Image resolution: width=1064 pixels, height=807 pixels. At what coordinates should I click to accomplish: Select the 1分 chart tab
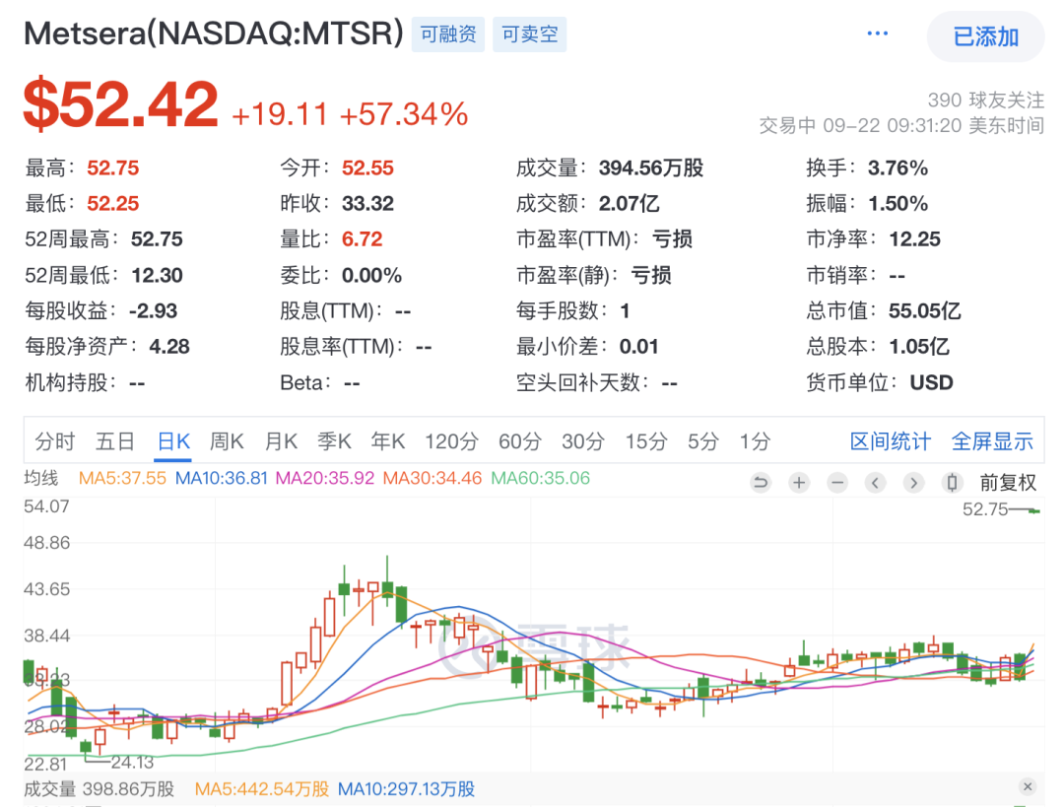click(755, 441)
